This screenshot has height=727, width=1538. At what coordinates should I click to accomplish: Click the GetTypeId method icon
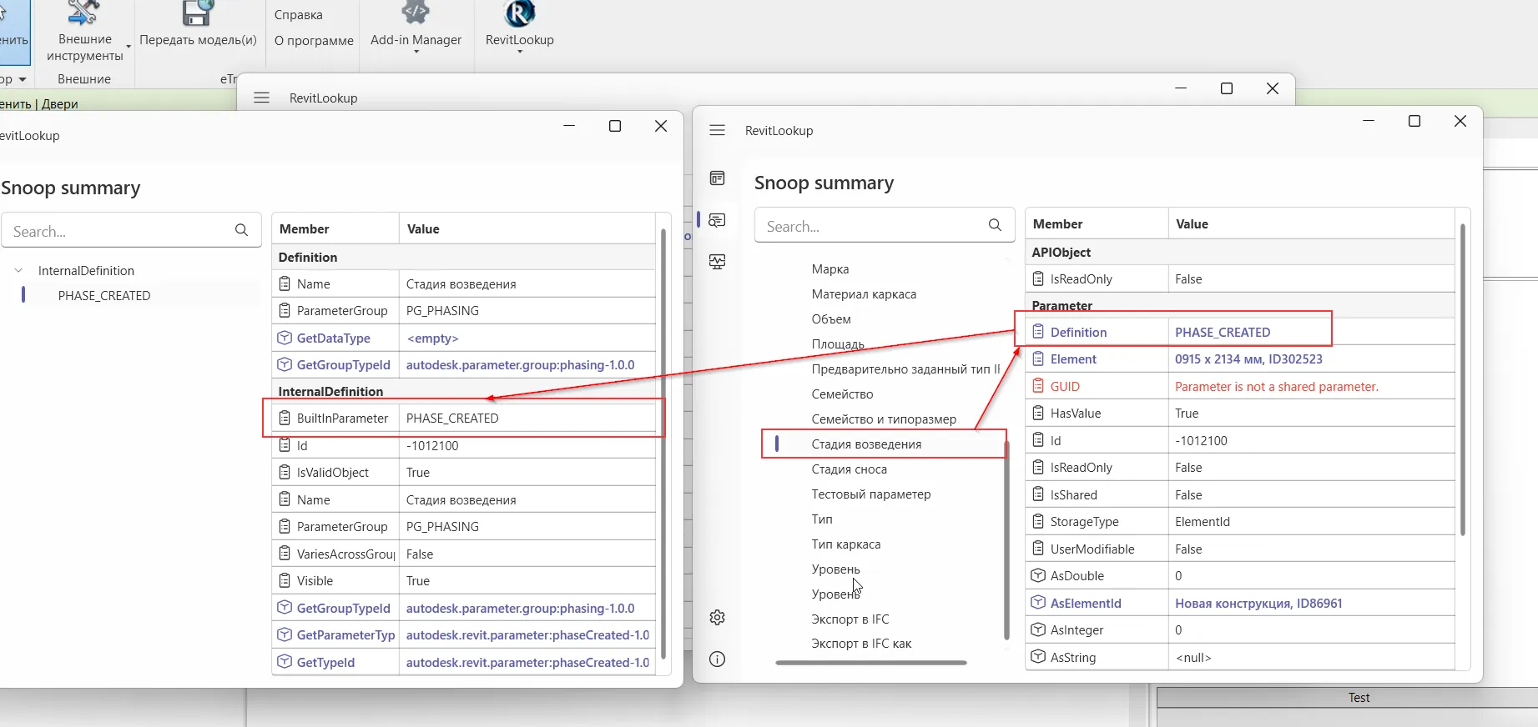[x=285, y=662]
